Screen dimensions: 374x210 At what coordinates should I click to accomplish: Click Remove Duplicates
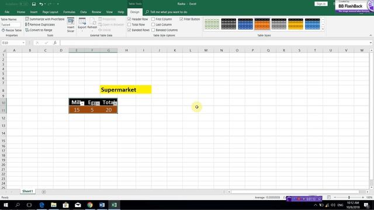coord(40,24)
